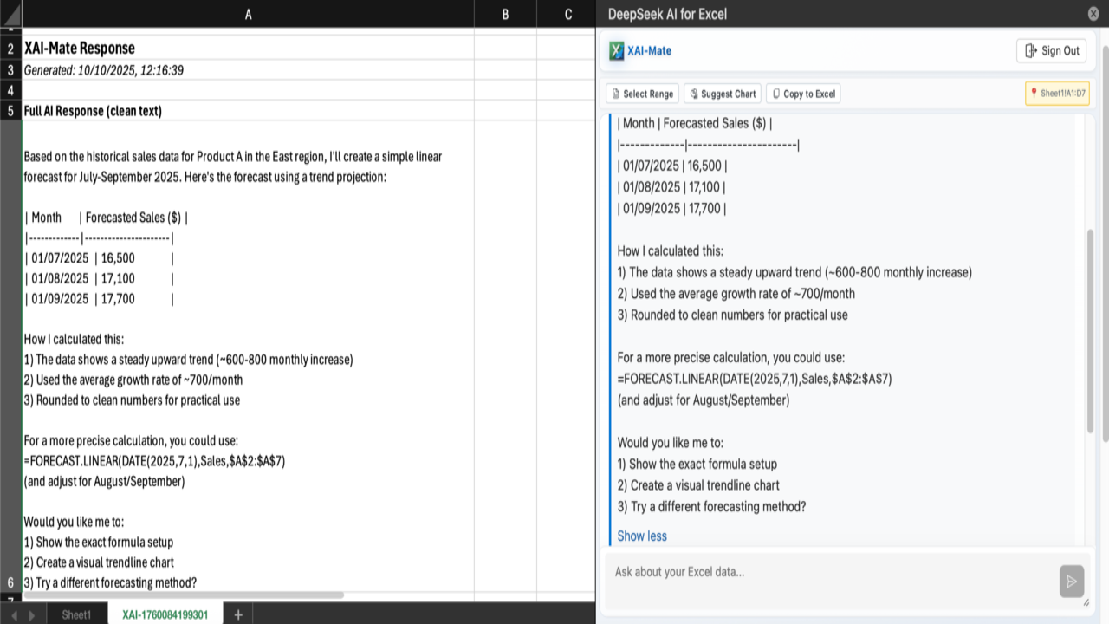The height and width of the screenshot is (624, 1109).
Task: Click the XAI-Mate logo icon
Action: pyautogui.click(x=616, y=51)
